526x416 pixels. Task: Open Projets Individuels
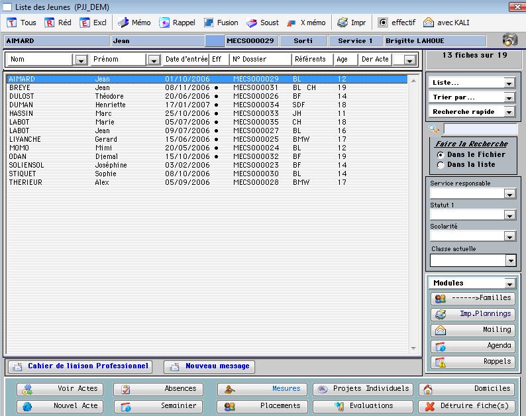click(x=363, y=389)
